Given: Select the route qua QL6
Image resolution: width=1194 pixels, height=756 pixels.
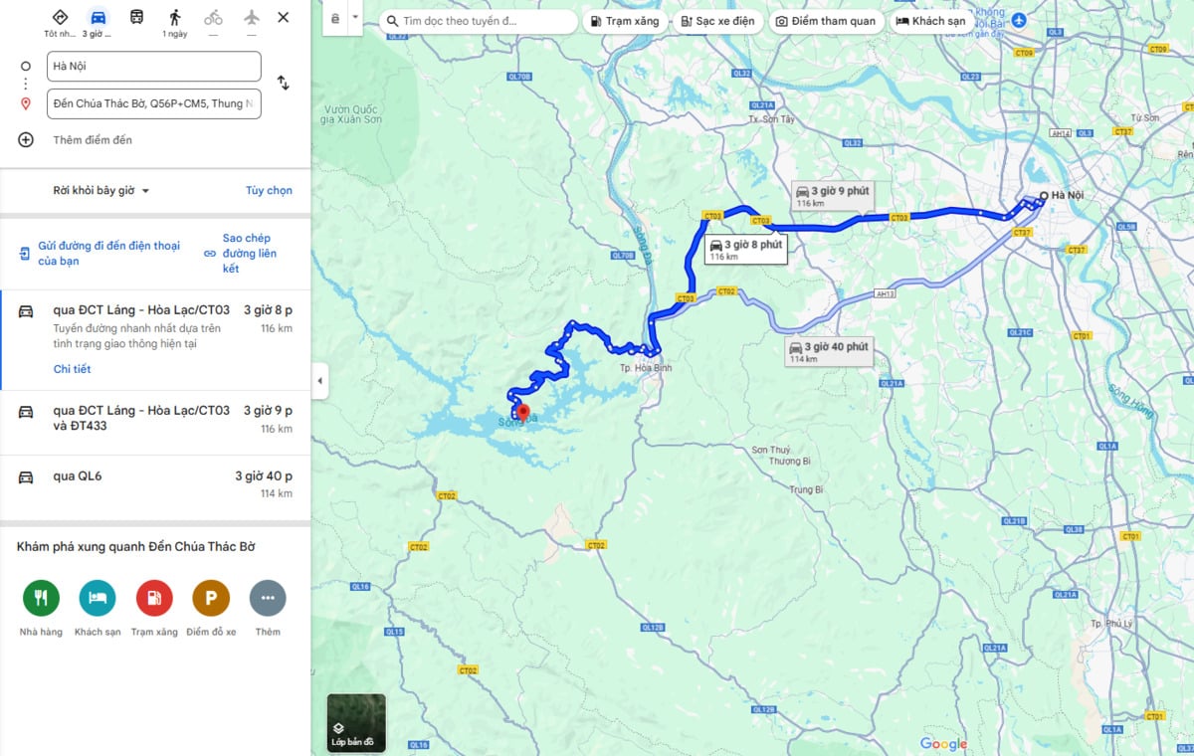Looking at the screenshot, I should coord(155,488).
